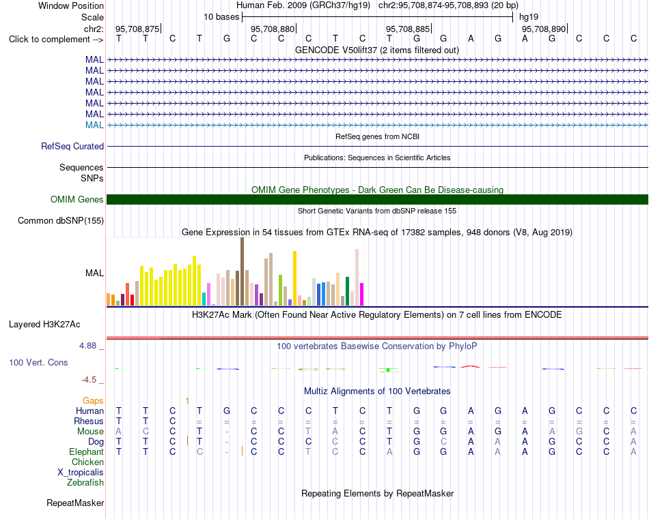Click the orange Gaps label

click(93, 400)
